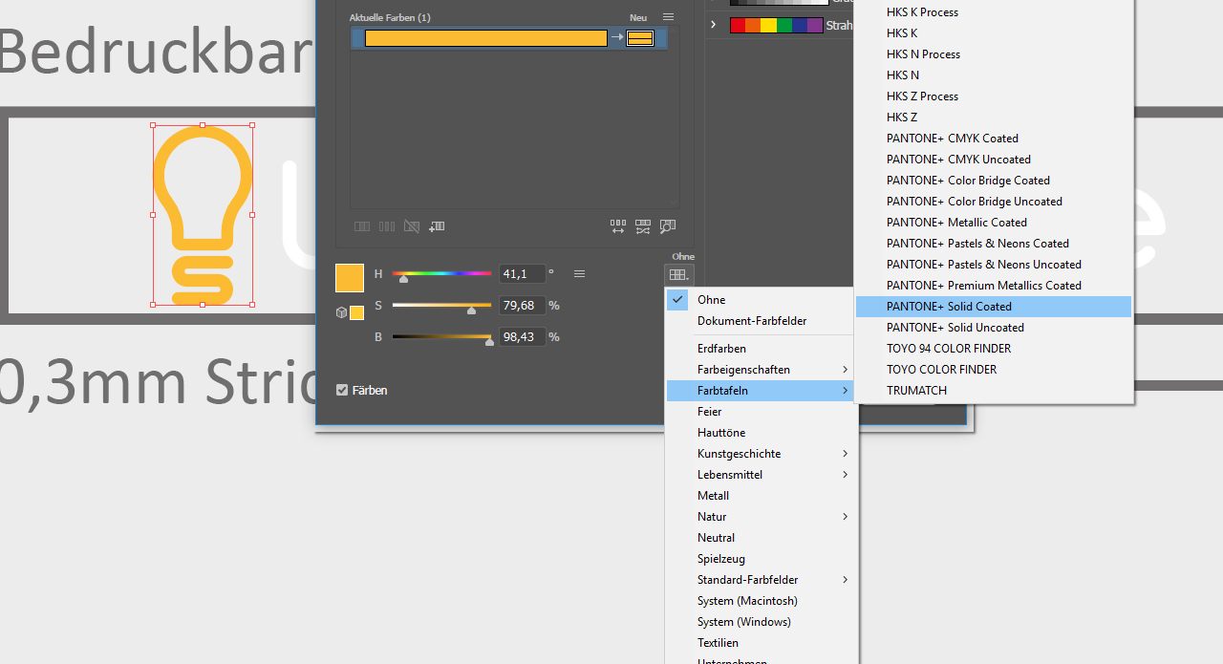Select HKS N Process color book
This screenshot has height=664, width=1223.
[994, 54]
